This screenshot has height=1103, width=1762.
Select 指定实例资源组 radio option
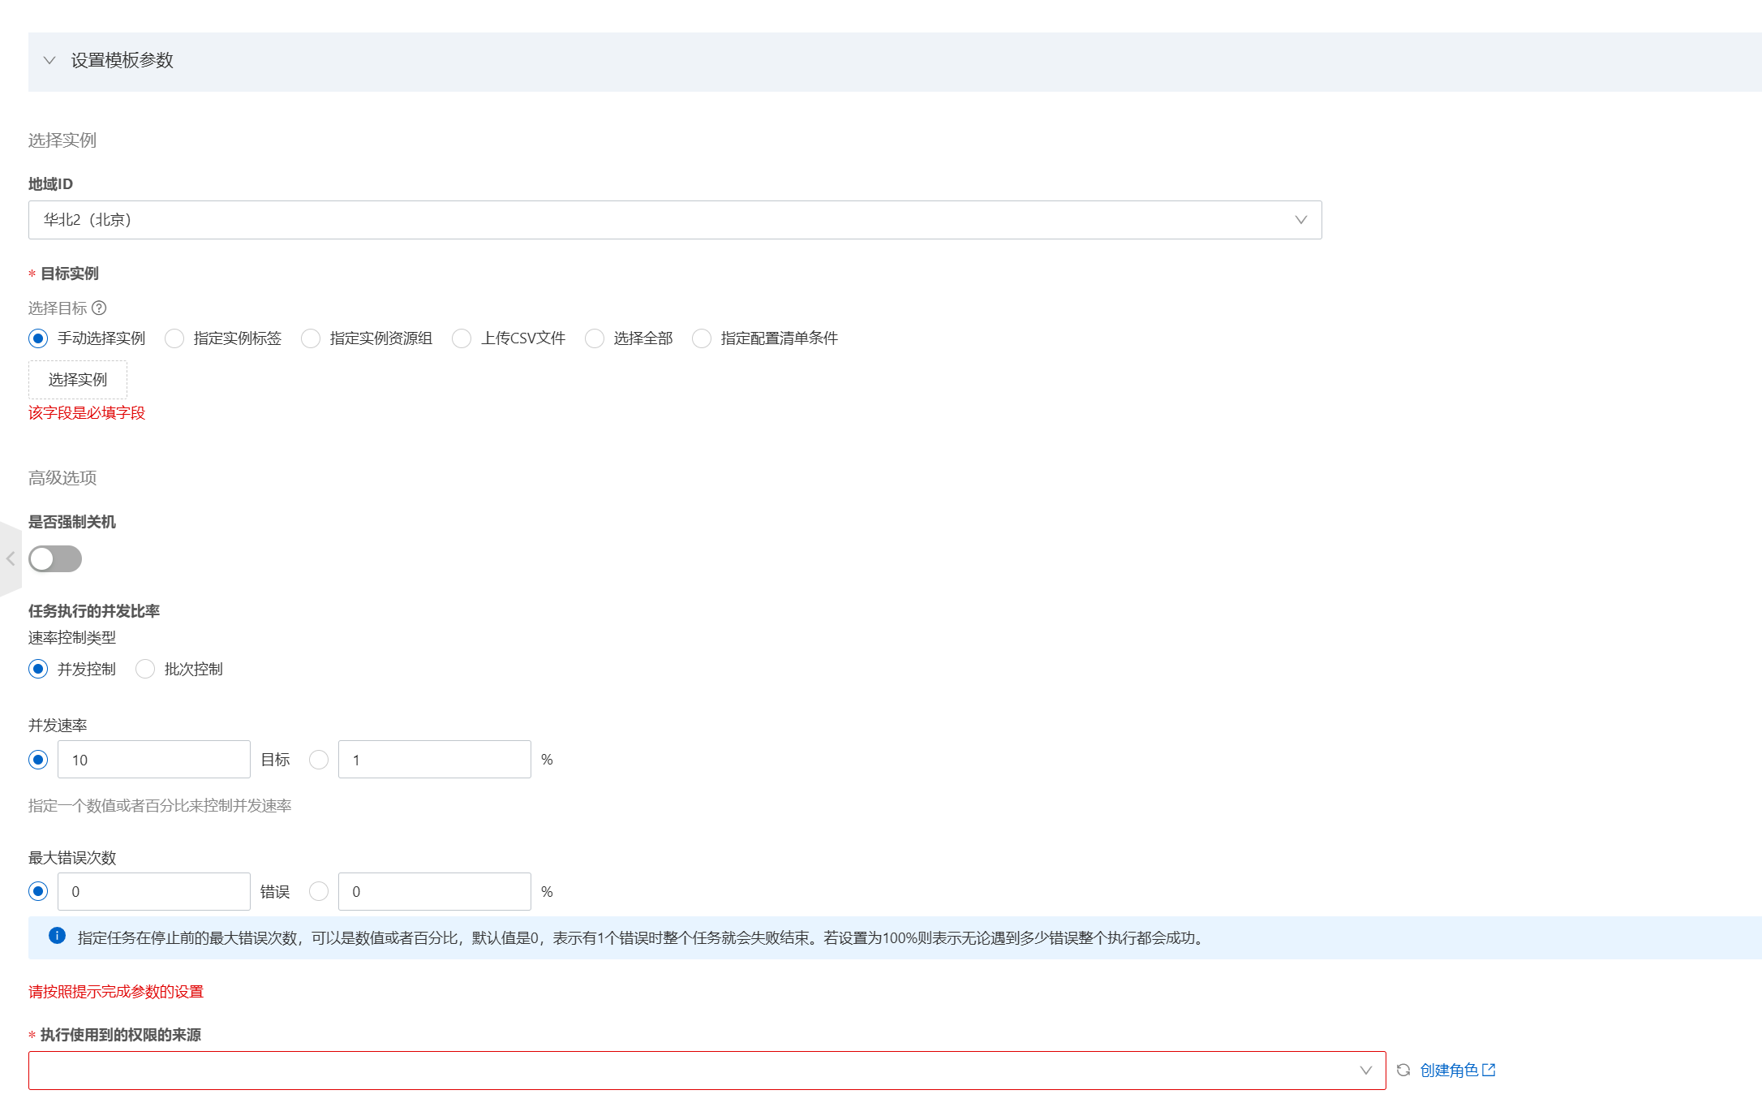(x=311, y=338)
